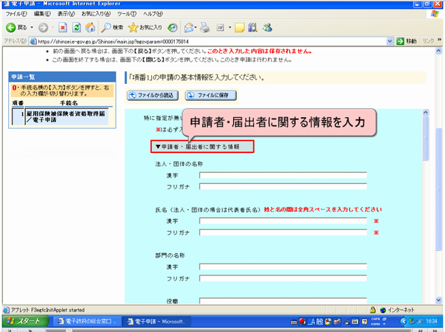Expand the links bar chevron
Viewport: 445px width, 332px height.
click(440, 40)
